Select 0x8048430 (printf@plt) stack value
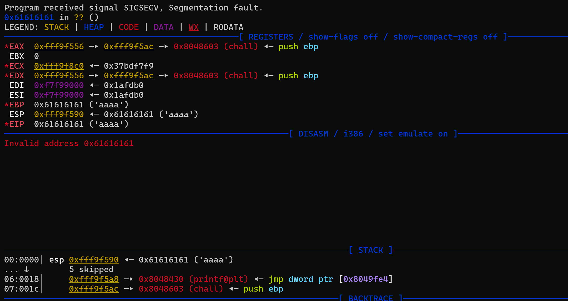 click(193, 279)
